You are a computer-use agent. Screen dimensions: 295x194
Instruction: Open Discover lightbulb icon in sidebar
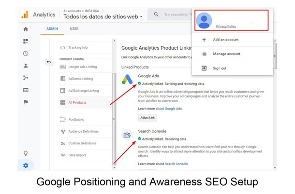[x=26, y=153]
